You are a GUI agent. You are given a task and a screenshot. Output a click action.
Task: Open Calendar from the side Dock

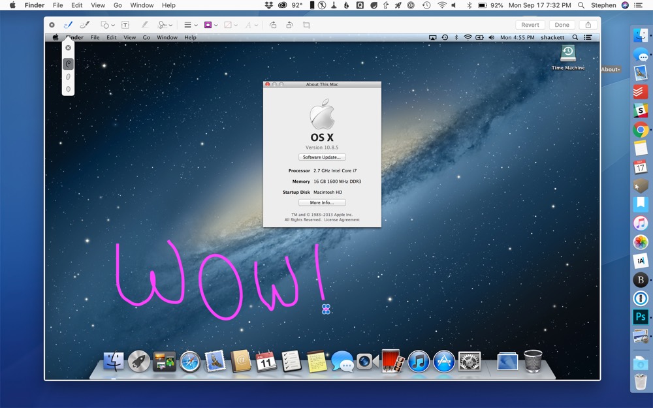(x=641, y=167)
